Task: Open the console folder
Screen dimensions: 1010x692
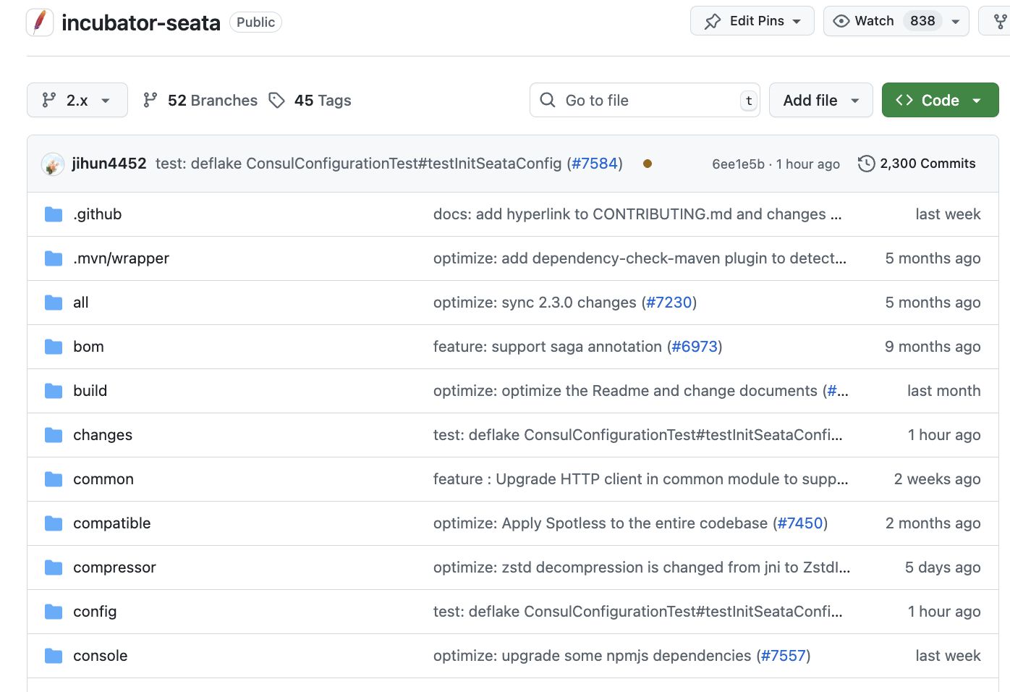Action: [100, 656]
